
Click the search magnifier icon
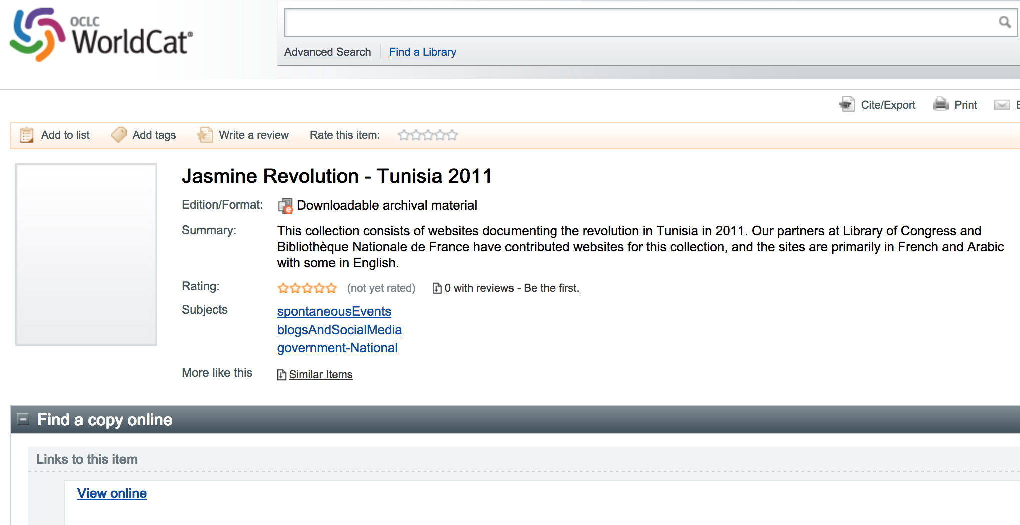click(x=1004, y=22)
